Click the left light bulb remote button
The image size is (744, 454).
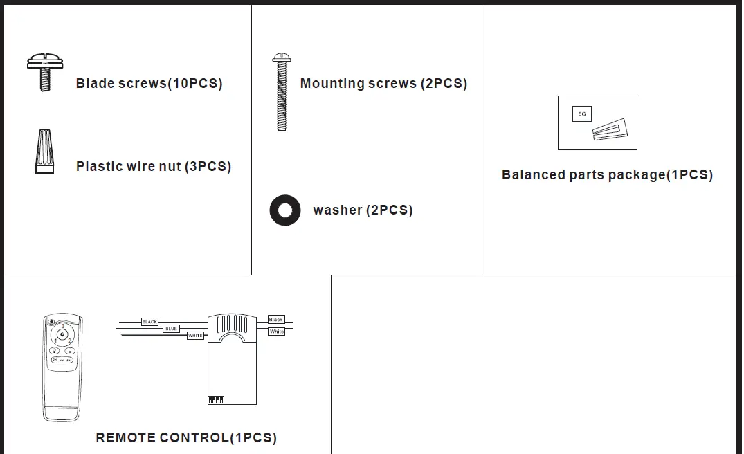(54, 350)
